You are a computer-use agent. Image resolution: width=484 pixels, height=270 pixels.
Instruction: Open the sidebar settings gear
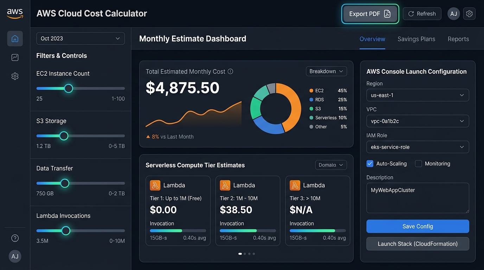15,76
